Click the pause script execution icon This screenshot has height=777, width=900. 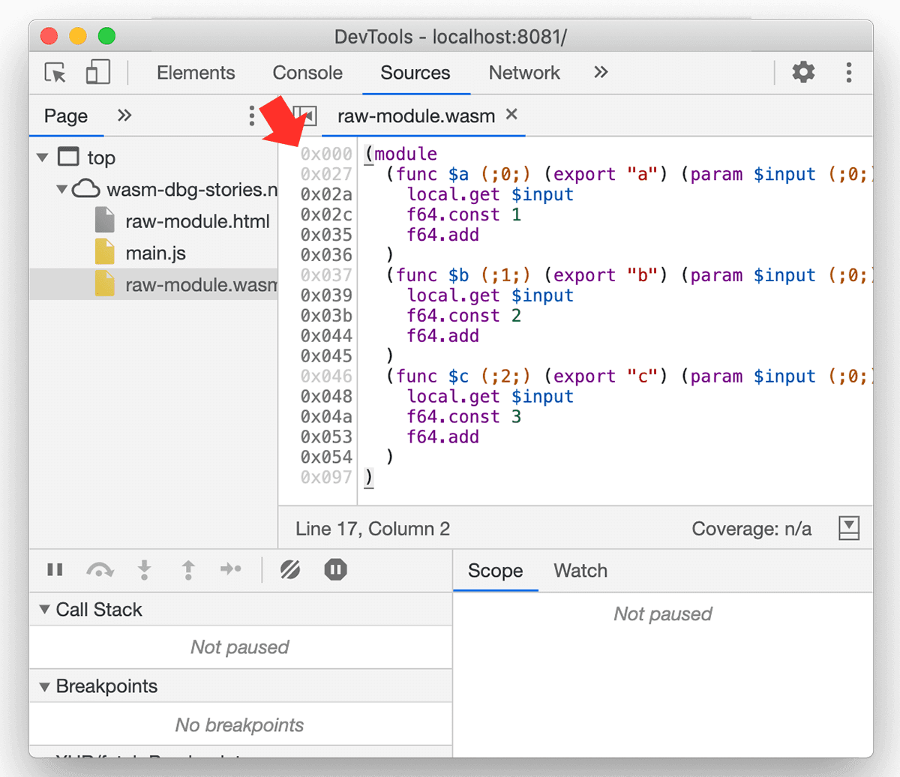[x=55, y=569]
